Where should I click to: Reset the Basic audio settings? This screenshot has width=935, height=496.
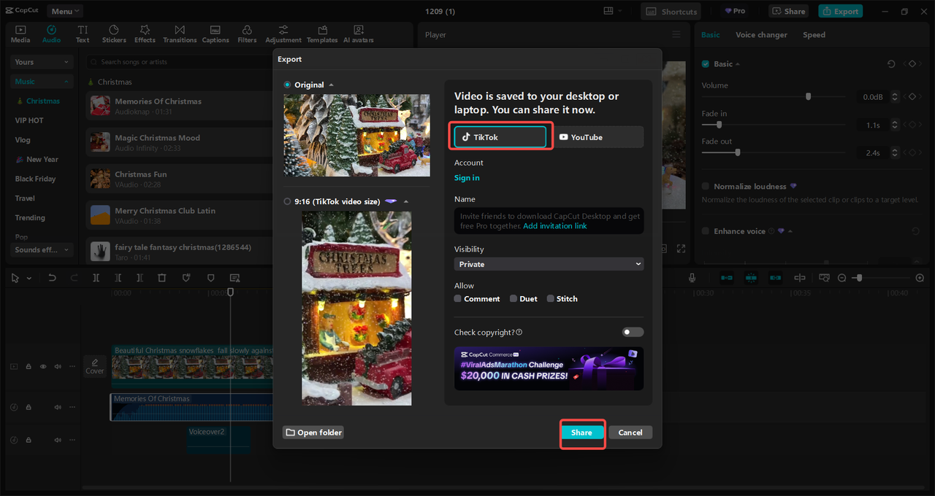point(891,64)
